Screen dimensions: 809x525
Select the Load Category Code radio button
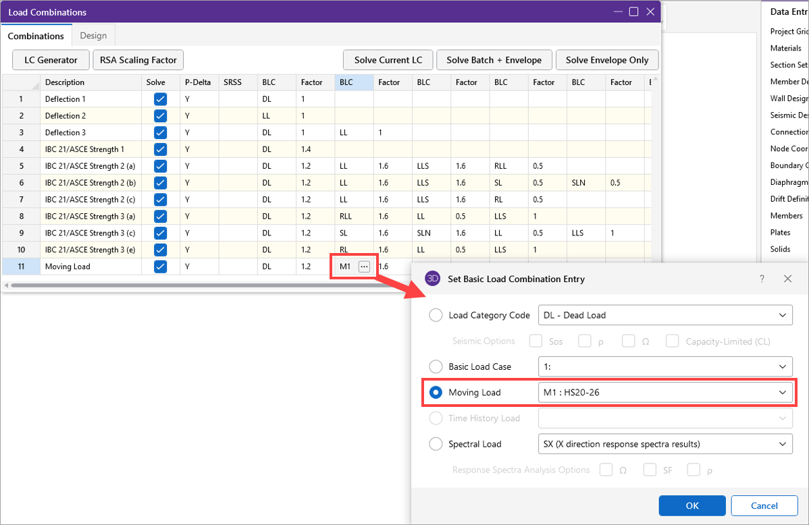[x=436, y=315]
